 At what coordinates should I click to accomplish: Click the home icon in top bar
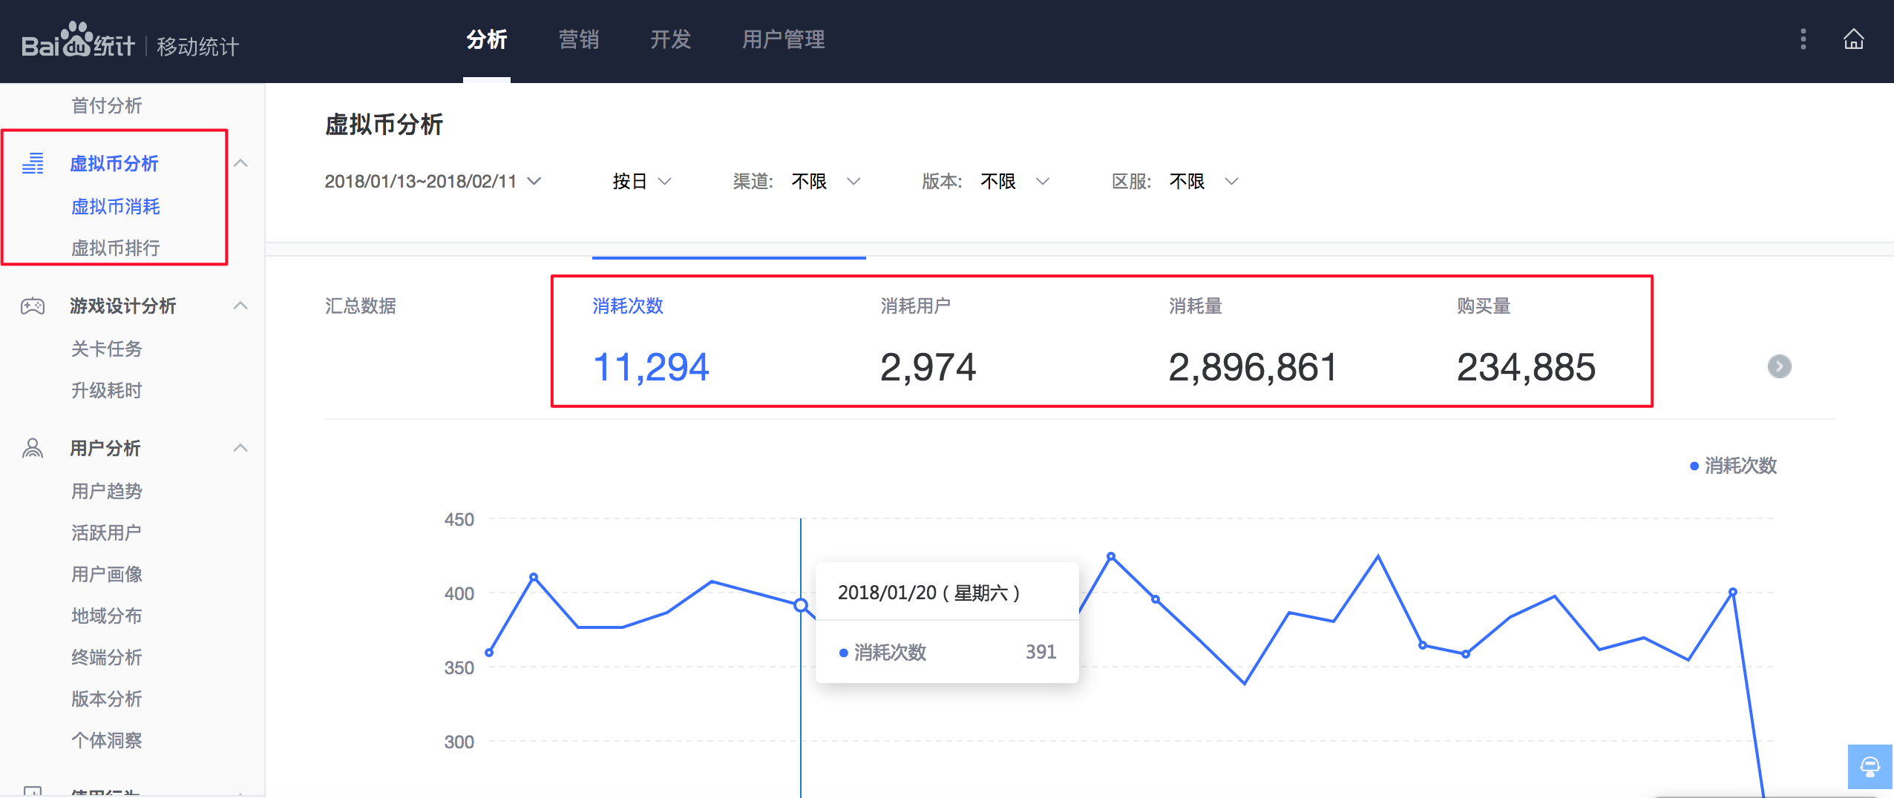click(x=1853, y=39)
